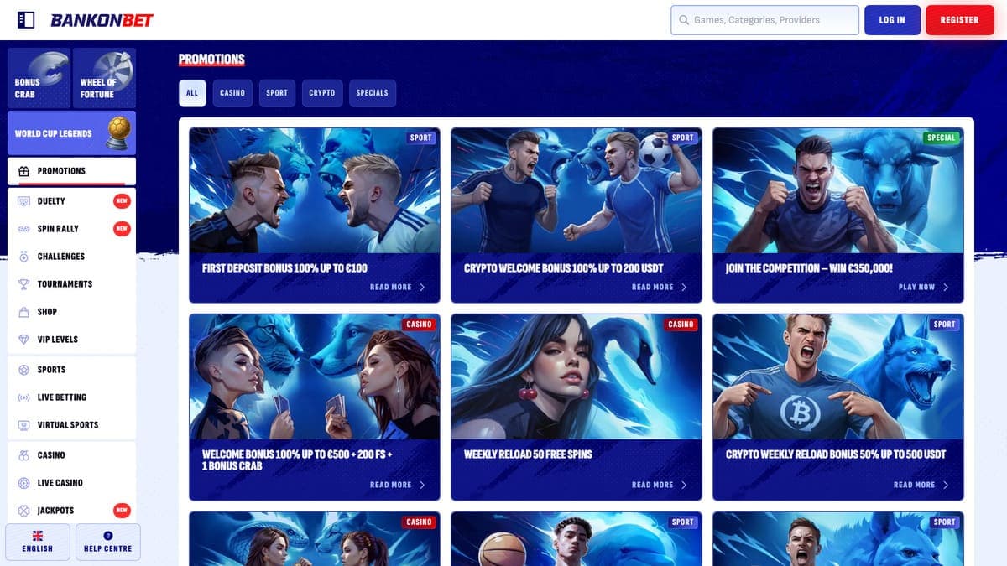
Task: Click Play Now on Join the Competition
Action: [916, 287]
